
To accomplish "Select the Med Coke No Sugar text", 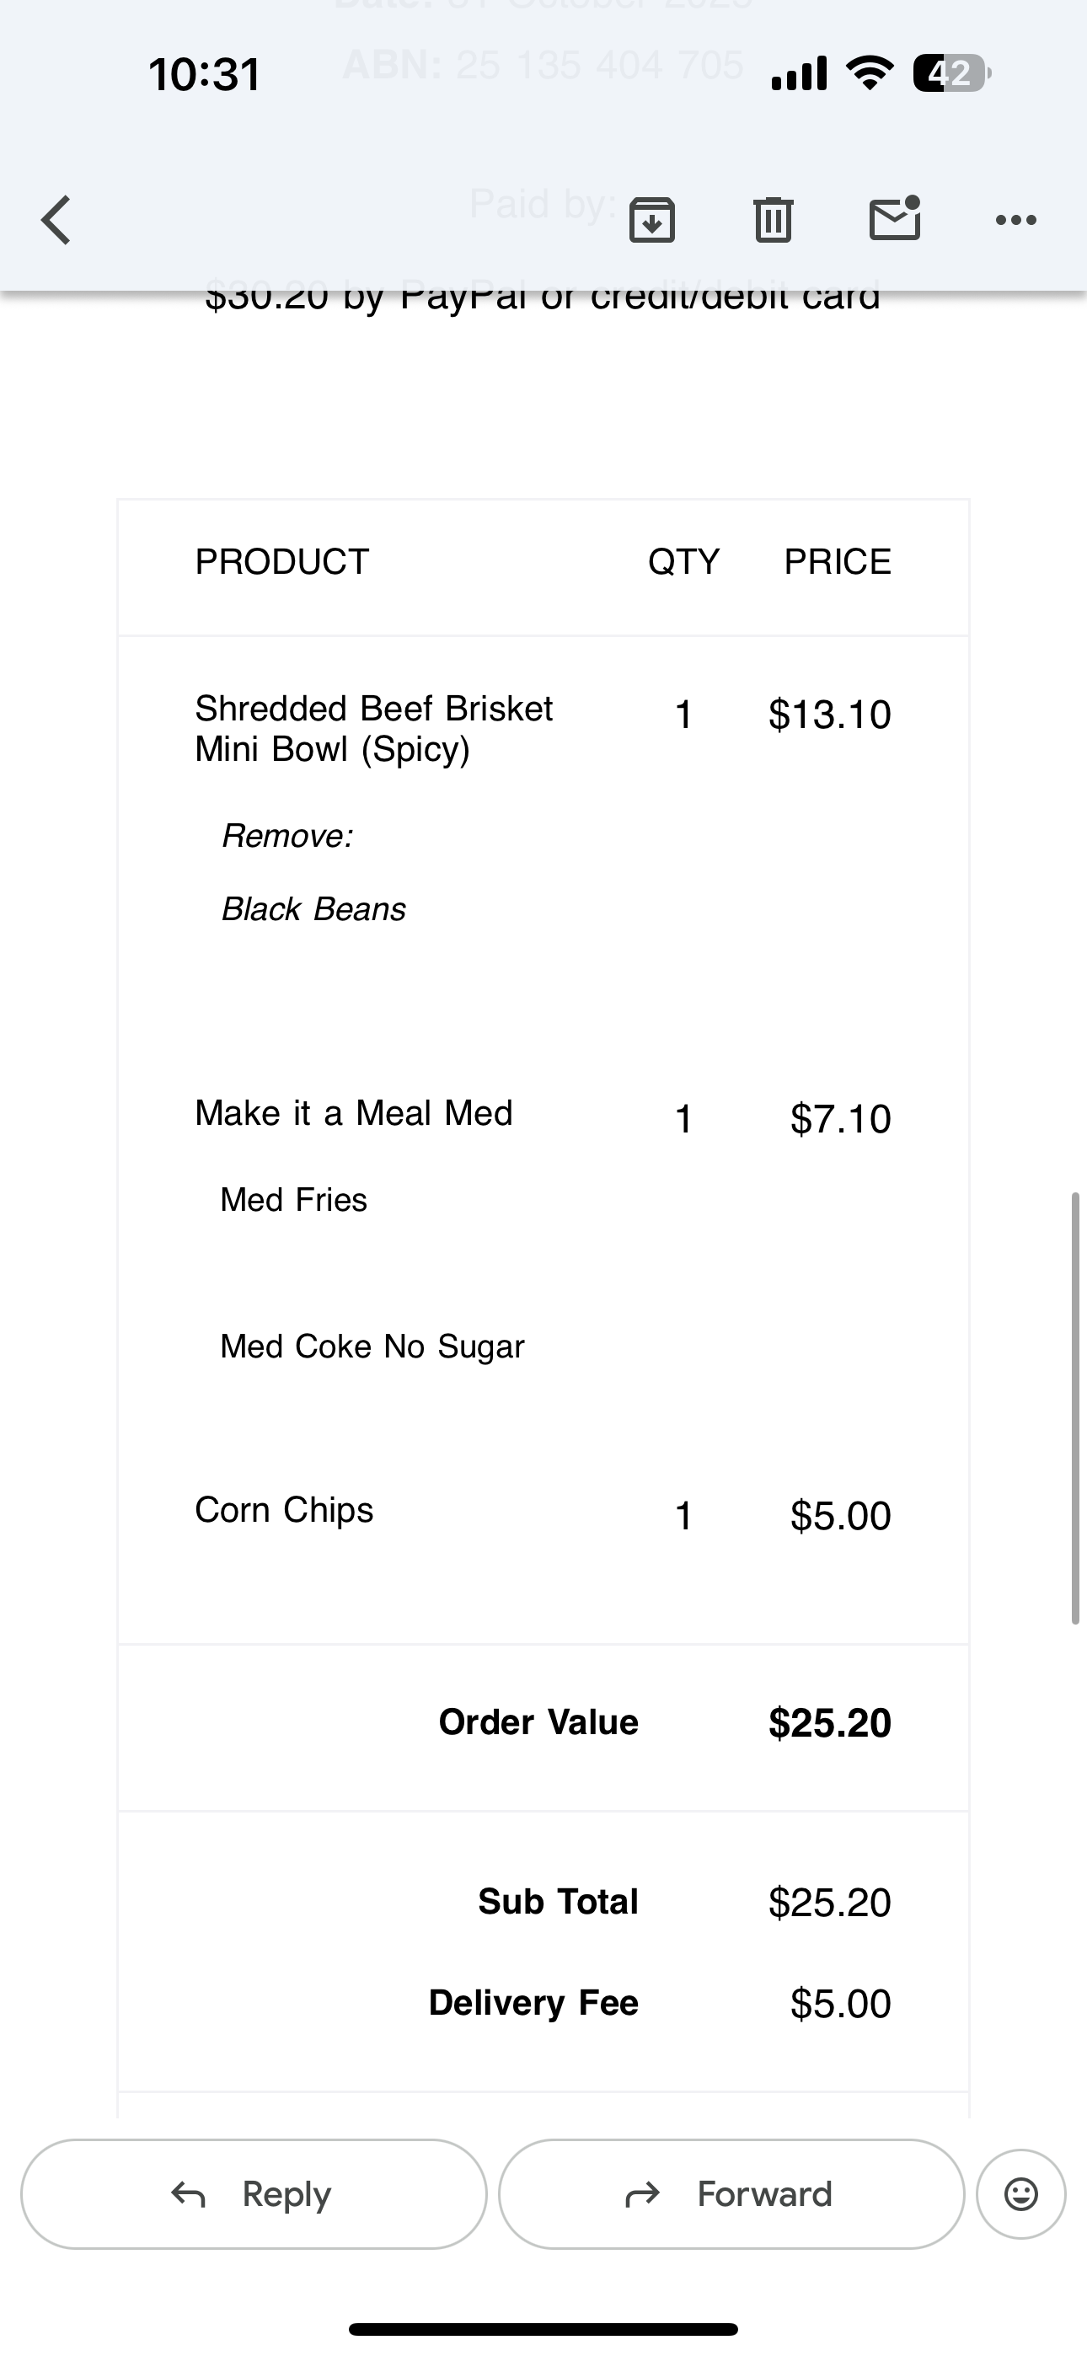I will click(372, 1347).
